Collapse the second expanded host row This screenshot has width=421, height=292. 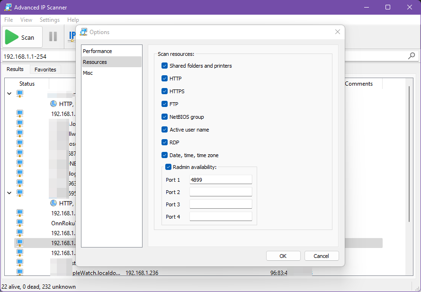click(x=9, y=193)
